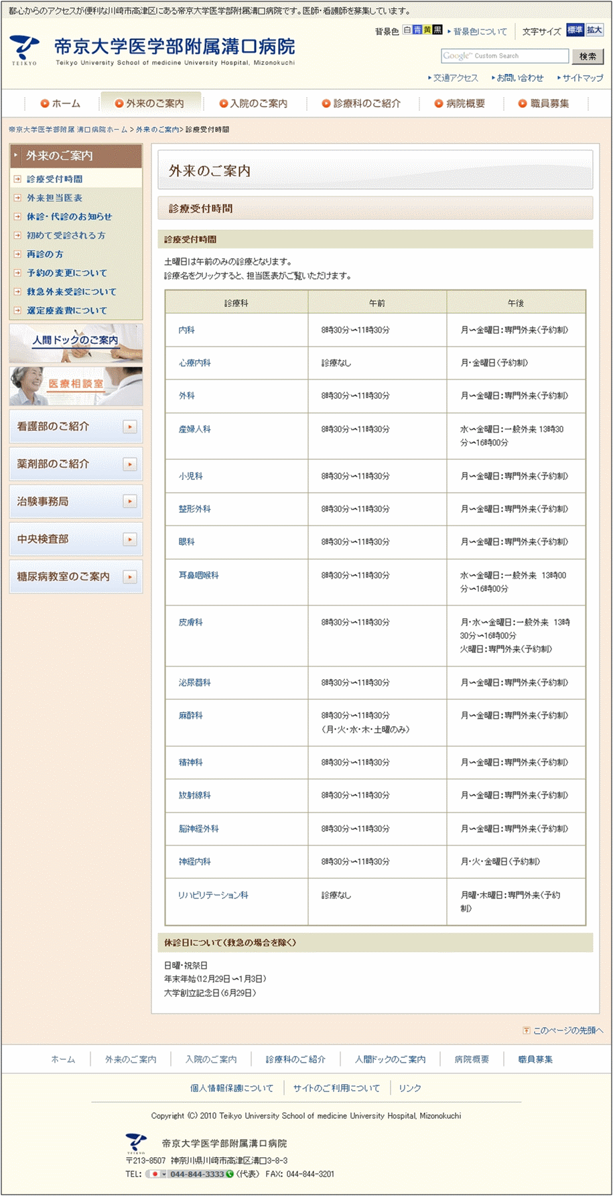613x1196 pixels.
Task: Click the arrow icon on 中央検査部
Action: [130, 540]
